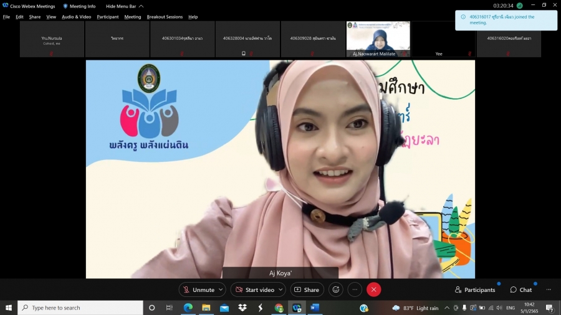Open panel options ellipsis next to Chat
This screenshot has height=315, width=561.
pos(549,289)
